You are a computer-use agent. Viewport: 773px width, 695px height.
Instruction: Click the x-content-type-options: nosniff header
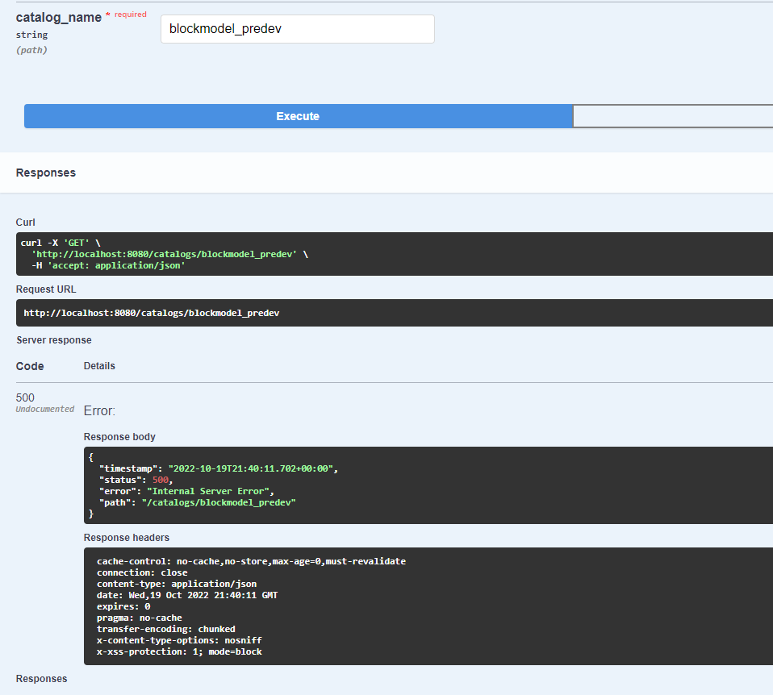[x=179, y=640]
